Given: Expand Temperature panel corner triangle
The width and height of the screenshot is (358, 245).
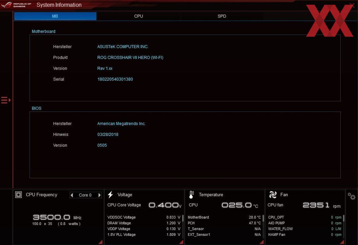Looking at the screenshot, I should coord(261,242).
